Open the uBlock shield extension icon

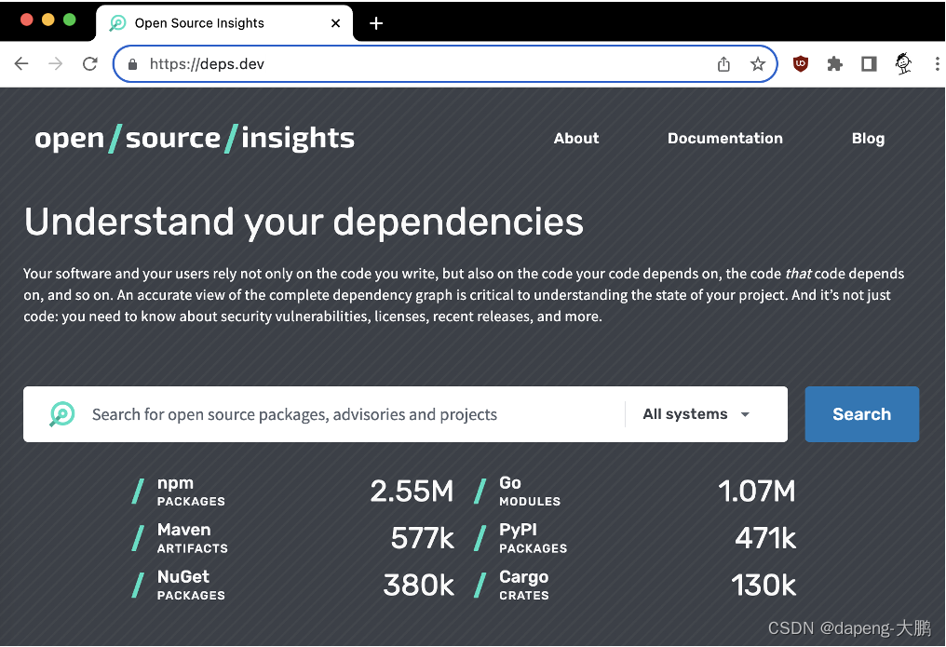pyautogui.click(x=801, y=64)
